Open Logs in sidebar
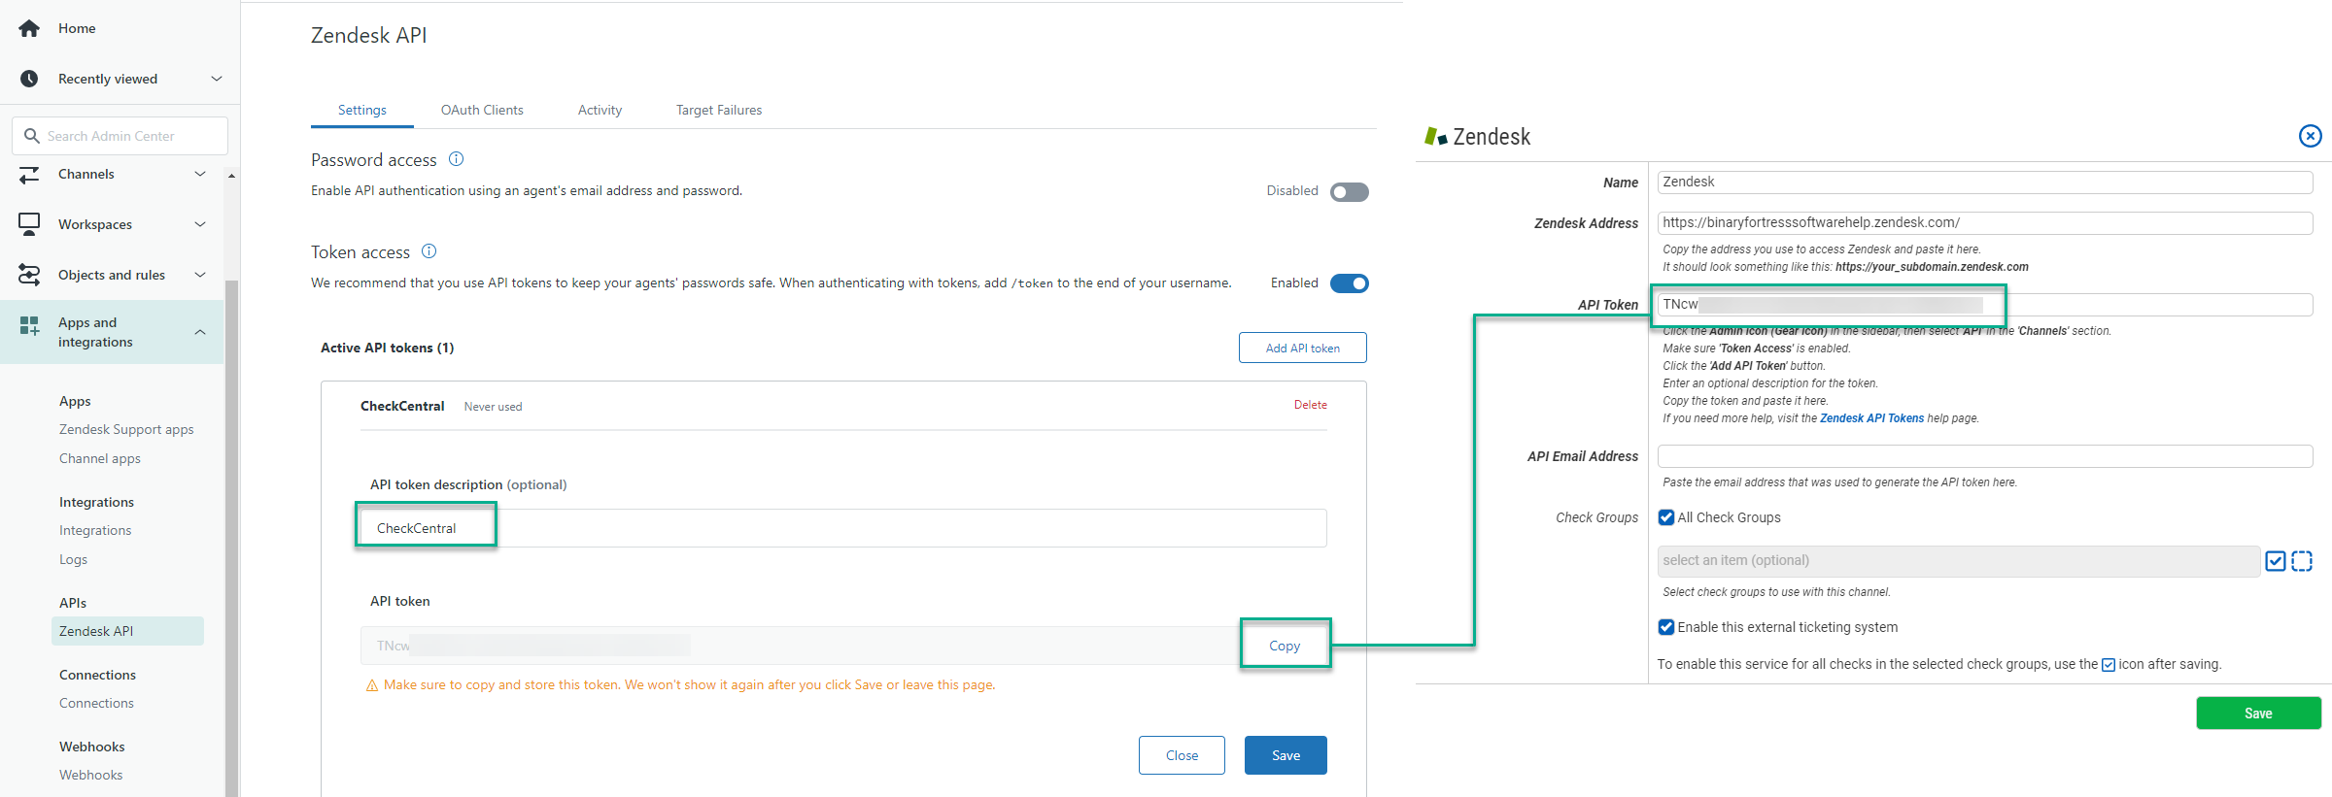Image resolution: width=2332 pixels, height=797 pixels. pyautogui.click(x=73, y=559)
